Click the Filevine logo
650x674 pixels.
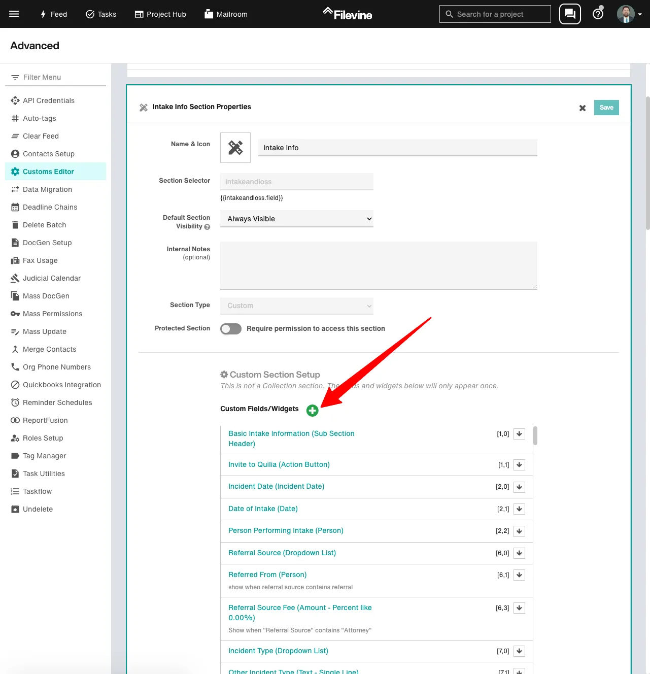(348, 14)
